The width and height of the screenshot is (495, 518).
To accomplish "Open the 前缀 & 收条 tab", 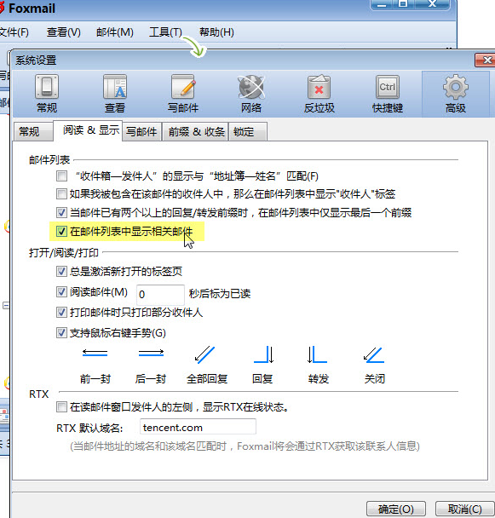I will [196, 131].
